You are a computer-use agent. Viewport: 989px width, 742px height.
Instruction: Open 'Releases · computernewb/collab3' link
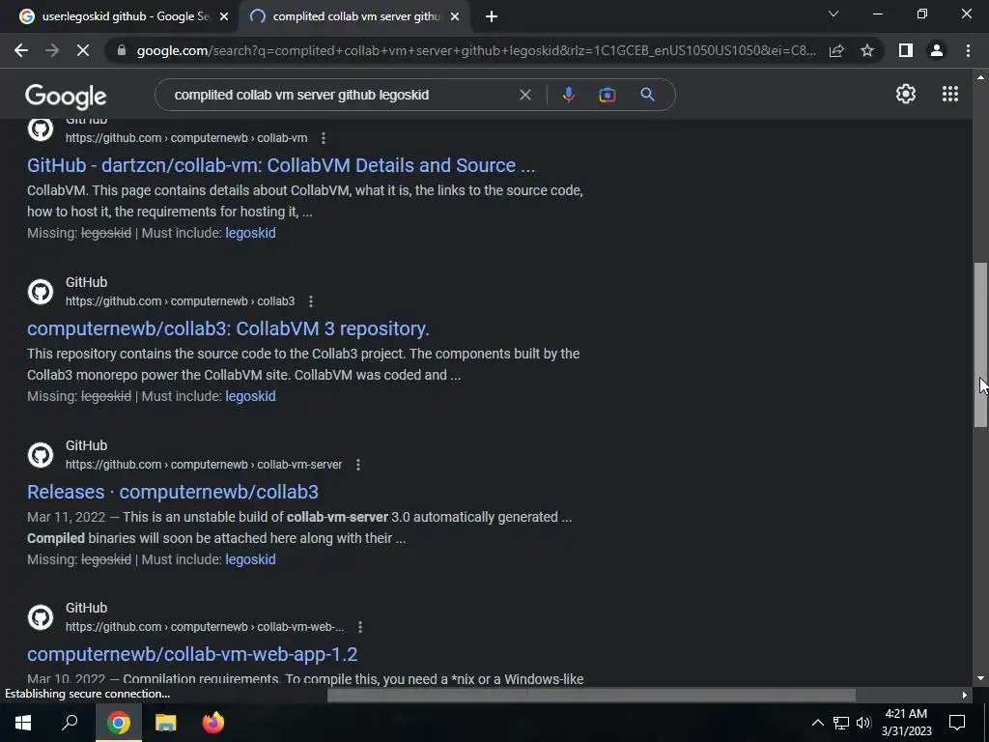[173, 492]
